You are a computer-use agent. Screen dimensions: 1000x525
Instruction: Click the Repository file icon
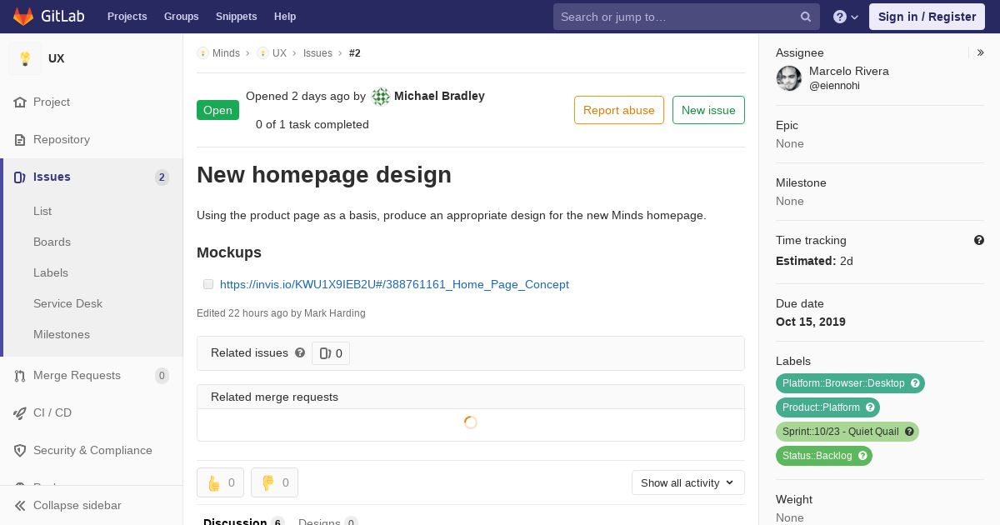(20, 139)
